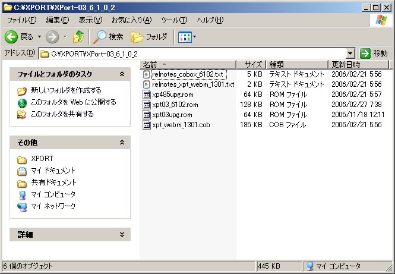Sort by the 更新日時 column header
The image size is (395, 274).
[x=359, y=65]
